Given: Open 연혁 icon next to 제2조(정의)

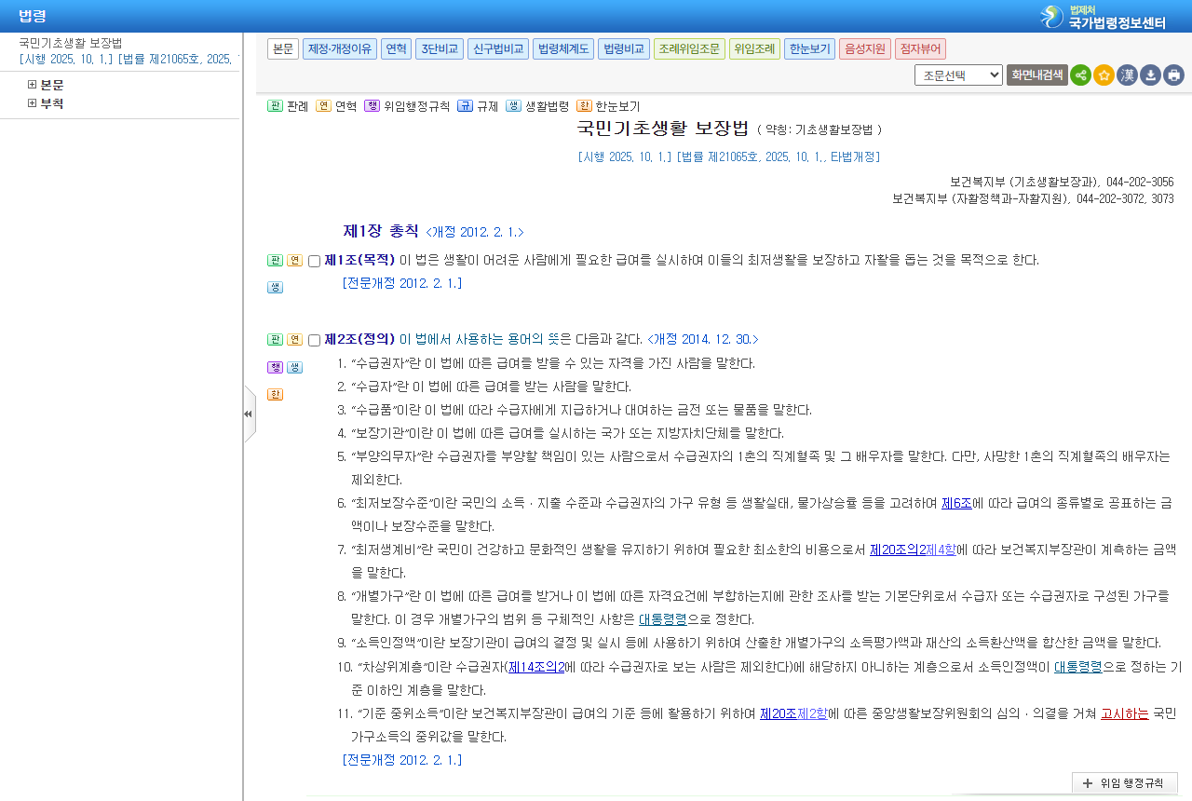Looking at the screenshot, I should click(294, 340).
